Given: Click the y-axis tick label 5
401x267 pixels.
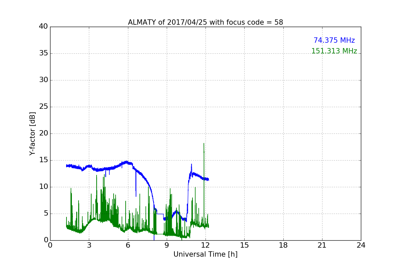Looking at the screenshot, I should click(46, 214).
